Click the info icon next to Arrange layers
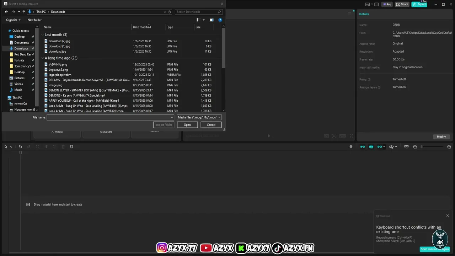The width and height of the screenshot is (455, 256). coord(379,87)
